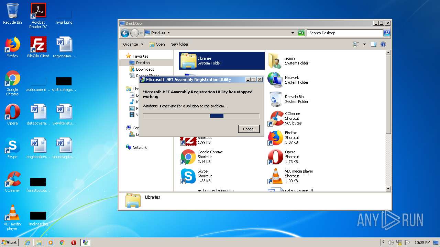Launch Acrobat Reader DC desktop shortcut
Screen dimensions: 440x247
point(38,15)
